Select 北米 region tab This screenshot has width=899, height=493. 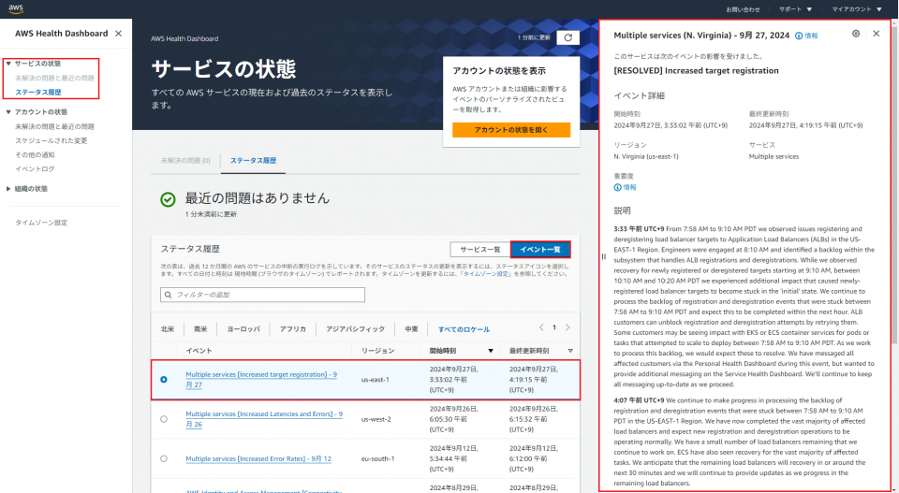(x=168, y=329)
